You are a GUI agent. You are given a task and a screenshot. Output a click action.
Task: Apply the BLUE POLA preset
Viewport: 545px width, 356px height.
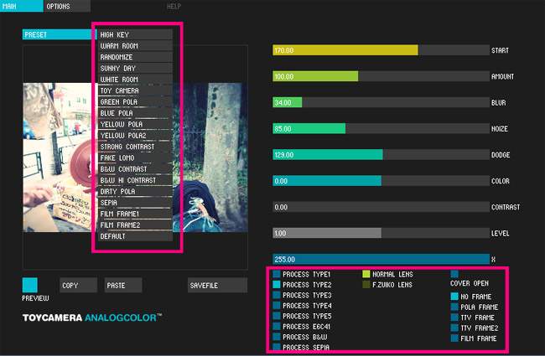point(135,113)
